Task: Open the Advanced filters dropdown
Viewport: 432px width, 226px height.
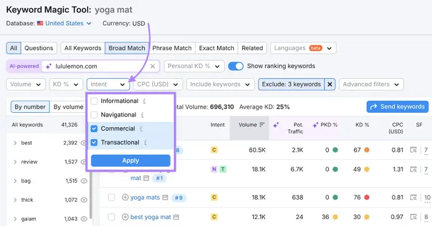Action: pyautogui.click(x=372, y=85)
